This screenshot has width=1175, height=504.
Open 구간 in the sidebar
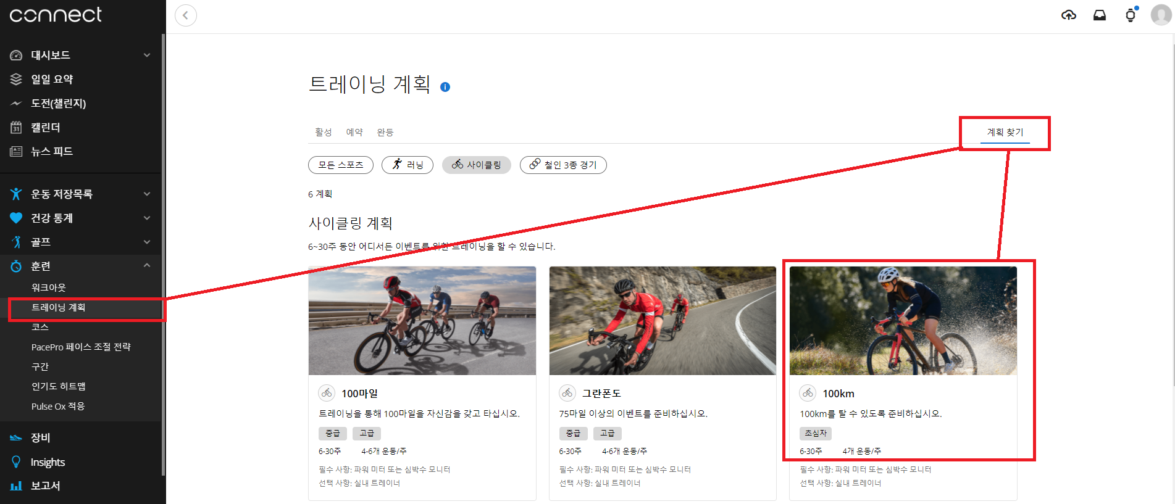[40, 366]
